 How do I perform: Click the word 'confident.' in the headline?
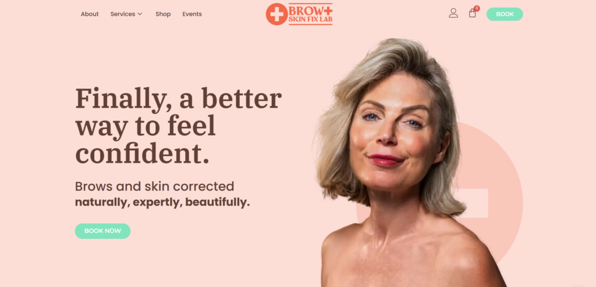click(142, 154)
